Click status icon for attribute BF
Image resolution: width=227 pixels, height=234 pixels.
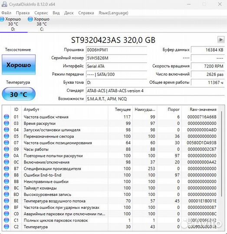tap(7, 207)
